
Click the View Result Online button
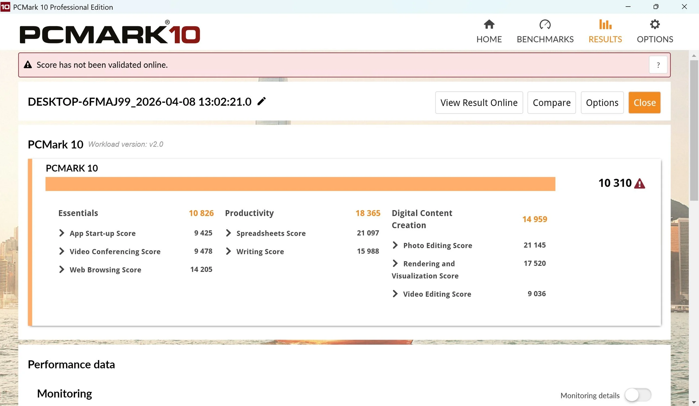coord(479,103)
